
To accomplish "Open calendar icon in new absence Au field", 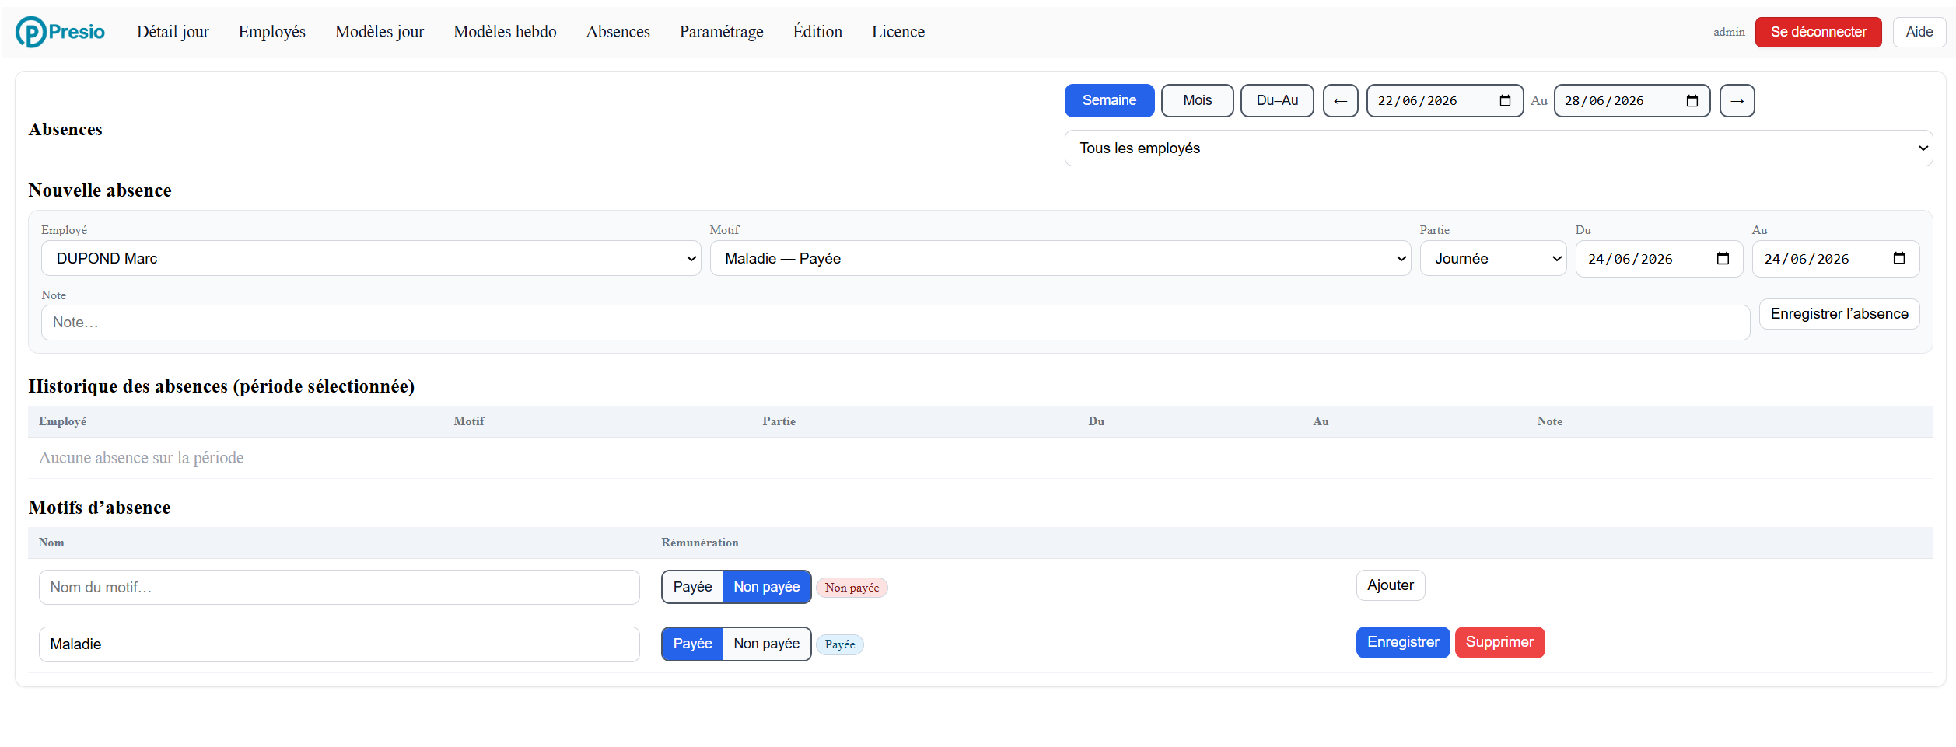I will click(x=1898, y=259).
